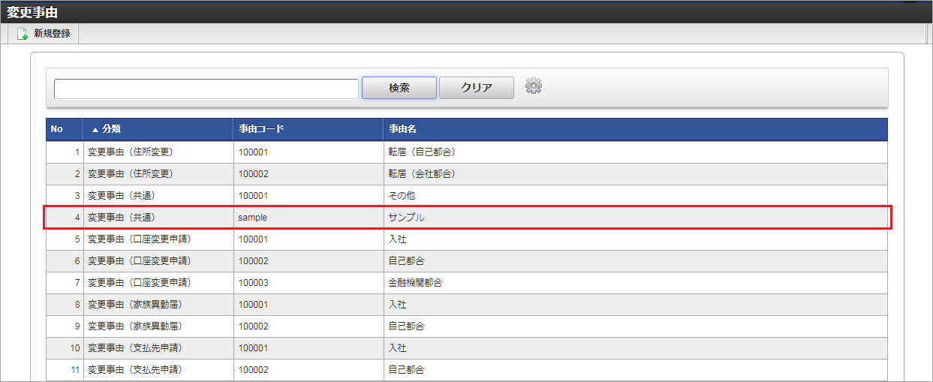Click 自己都合 in row 9
Viewport: 933px width, 382px height.
[x=406, y=326]
